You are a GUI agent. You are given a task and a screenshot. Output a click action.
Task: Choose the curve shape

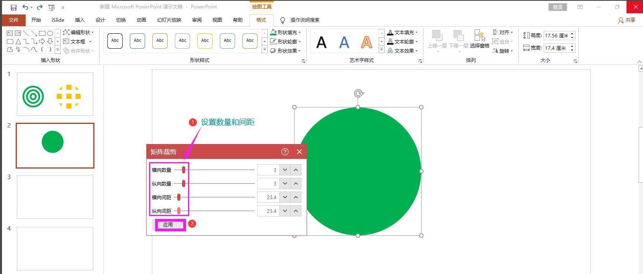[34, 49]
